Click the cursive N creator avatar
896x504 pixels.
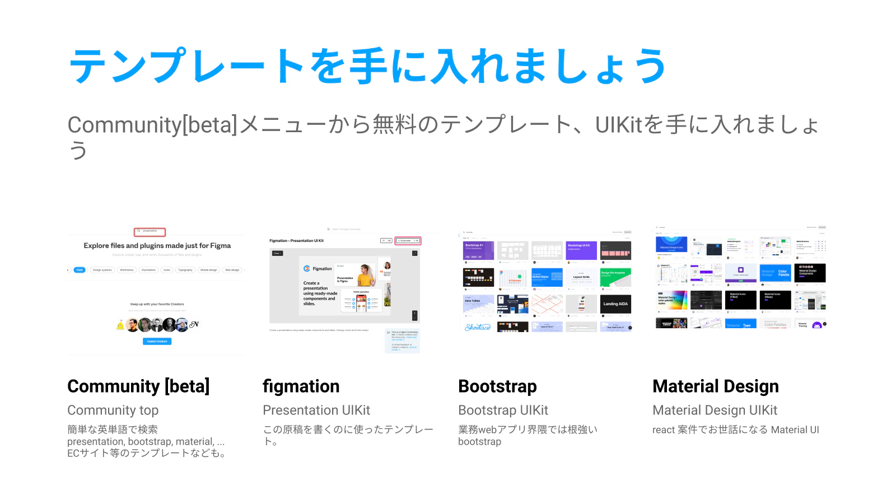click(x=194, y=324)
